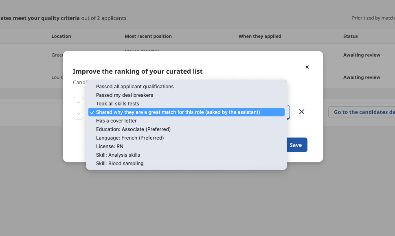The image size is (395, 236).
Task: Click the "Most recent position" column header
Action: click(148, 36)
